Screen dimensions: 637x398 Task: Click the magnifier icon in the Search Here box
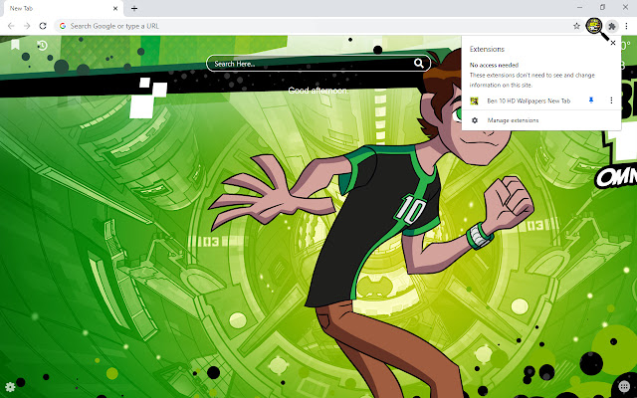pos(418,63)
